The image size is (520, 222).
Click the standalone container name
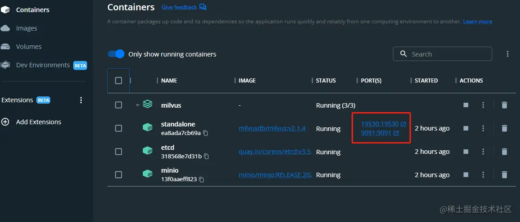click(x=178, y=124)
